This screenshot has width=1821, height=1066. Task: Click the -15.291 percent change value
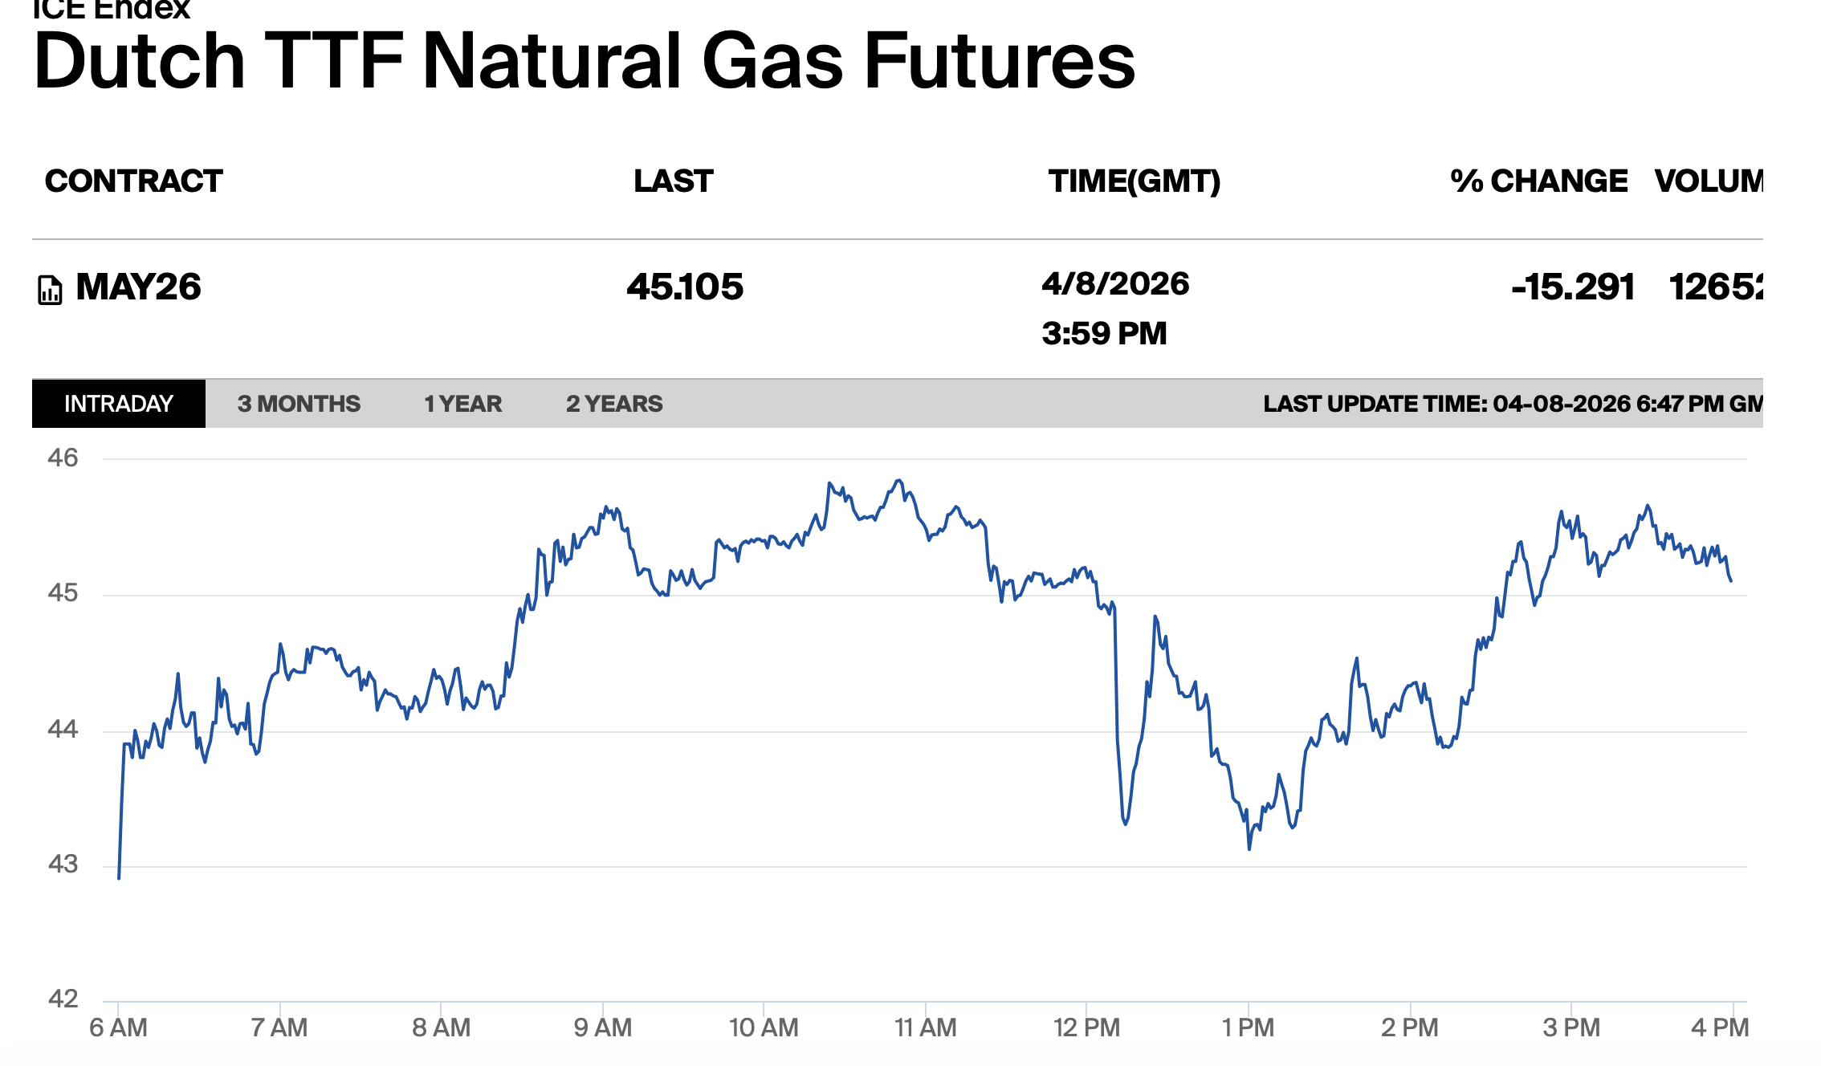pos(1572,287)
